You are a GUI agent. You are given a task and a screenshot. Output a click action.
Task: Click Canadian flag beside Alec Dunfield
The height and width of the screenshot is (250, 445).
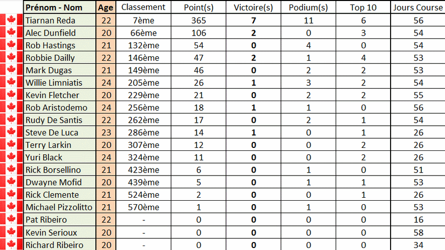point(11,33)
